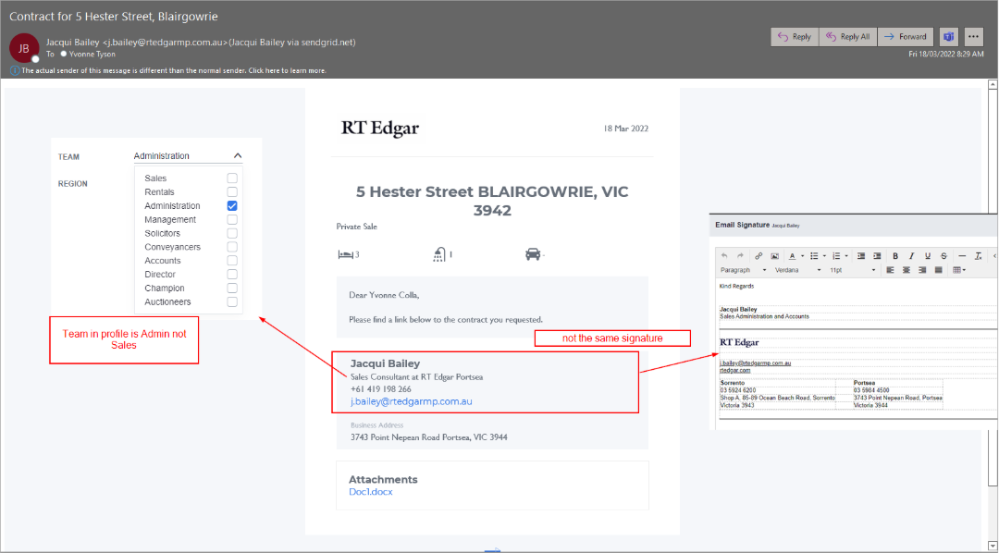
Task: Open the 11pt font size dropdown
Action: (x=853, y=270)
